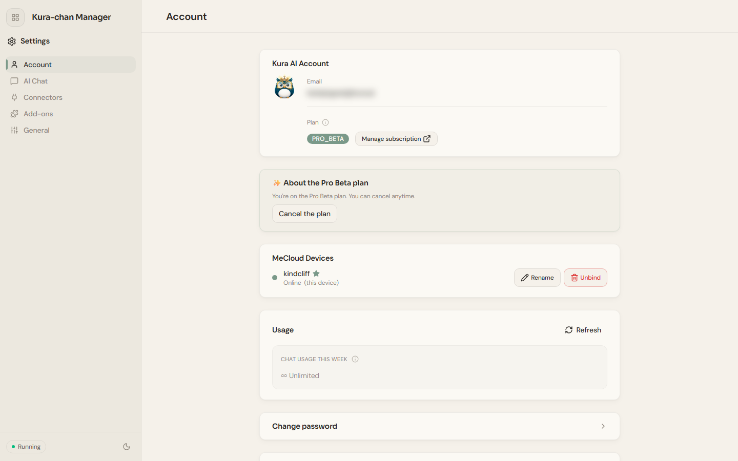The width and height of the screenshot is (738, 461).
Task: Click the info icon beside Plan
Action: pos(325,122)
